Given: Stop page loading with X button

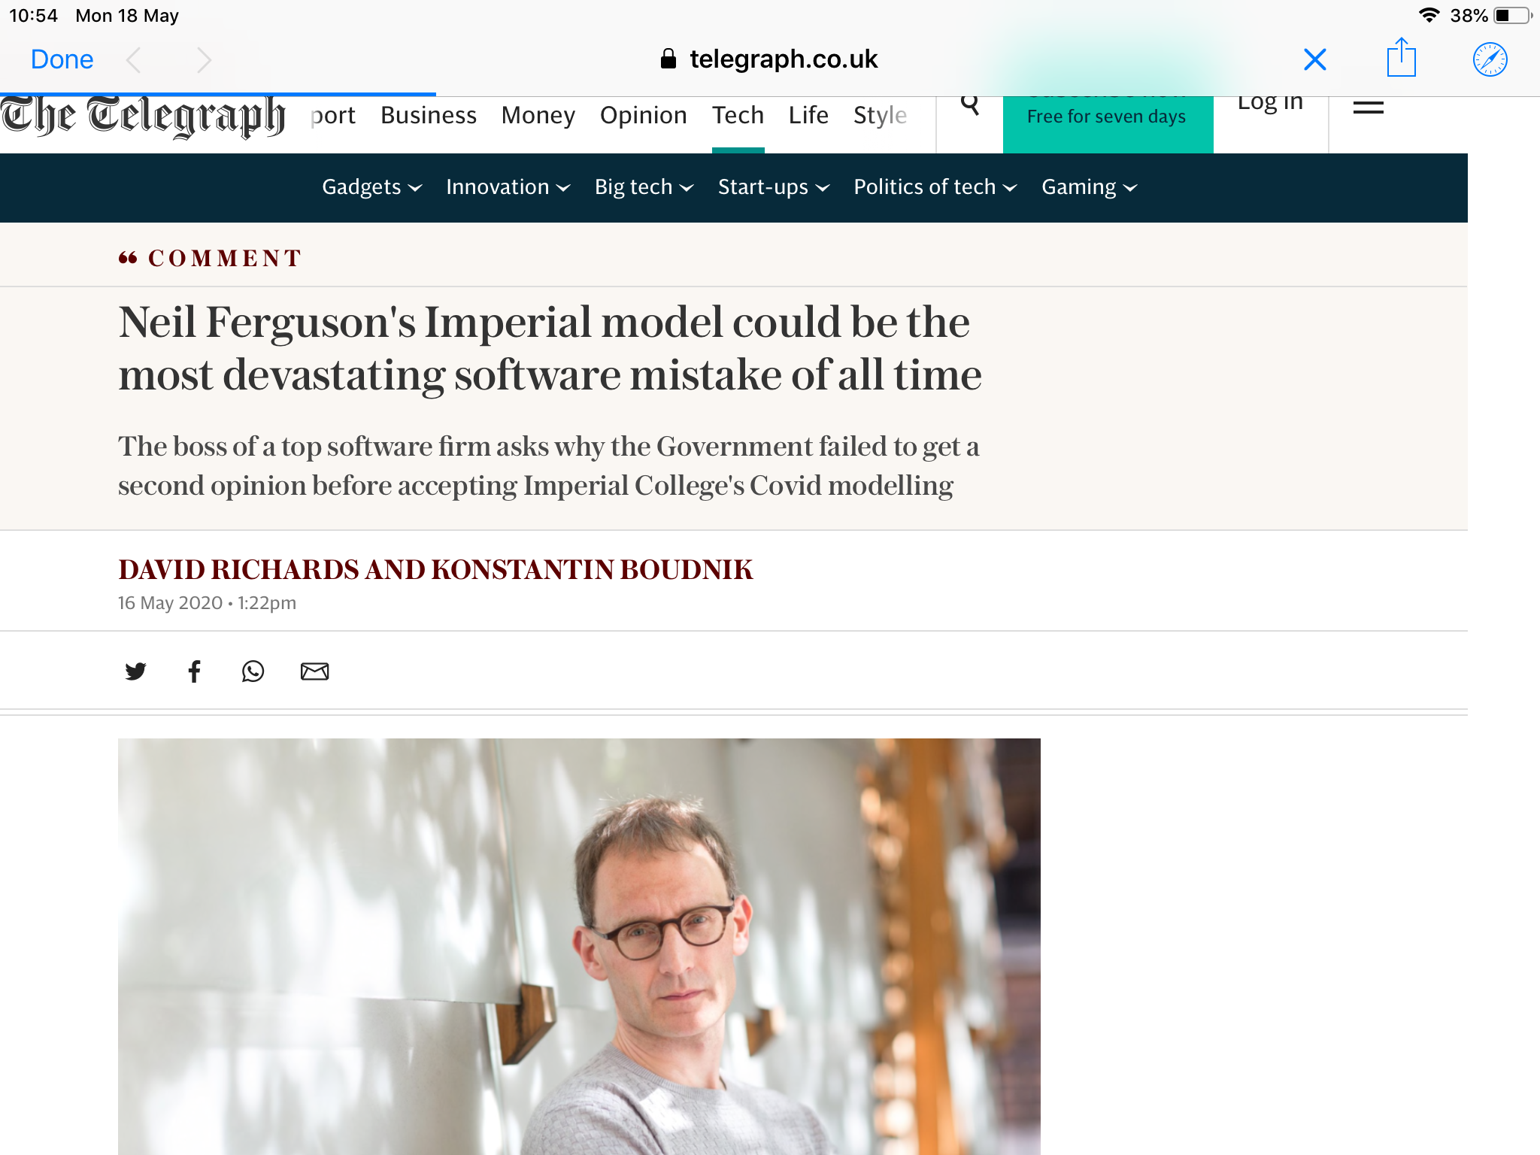Looking at the screenshot, I should [x=1314, y=59].
